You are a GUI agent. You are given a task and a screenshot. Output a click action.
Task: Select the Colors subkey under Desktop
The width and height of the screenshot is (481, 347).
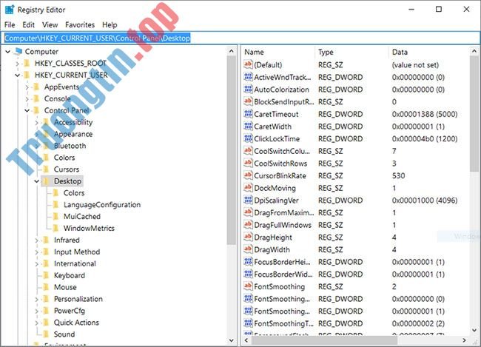(x=74, y=193)
